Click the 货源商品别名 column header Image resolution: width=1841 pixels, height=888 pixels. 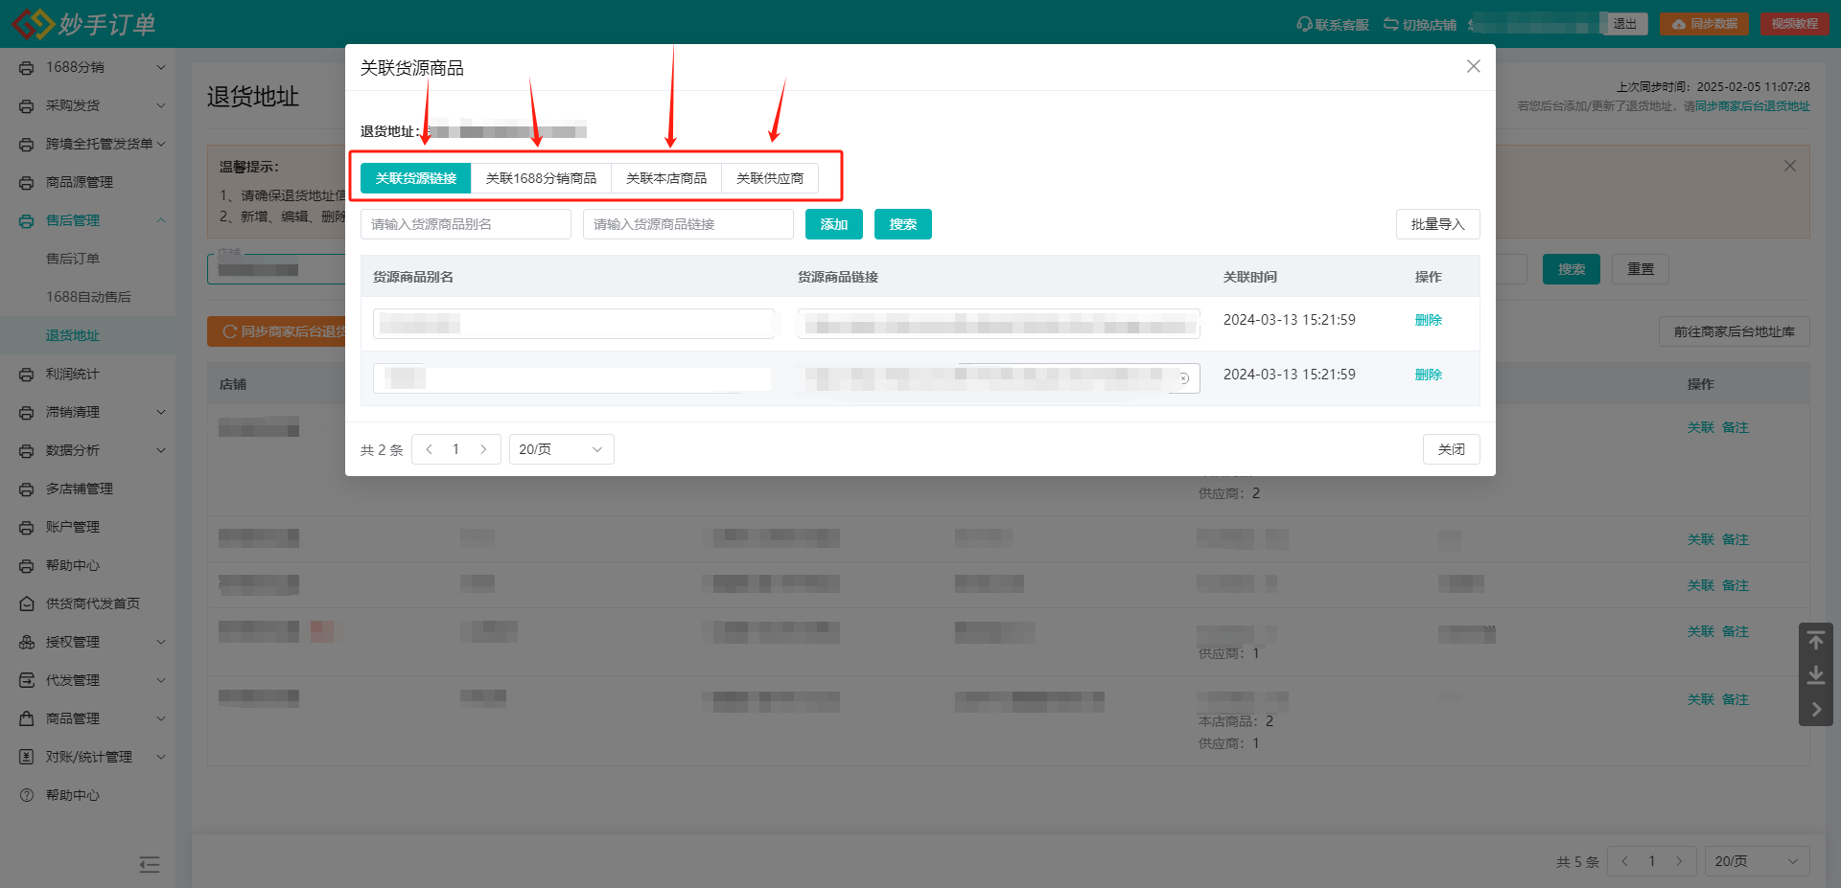point(413,277)
